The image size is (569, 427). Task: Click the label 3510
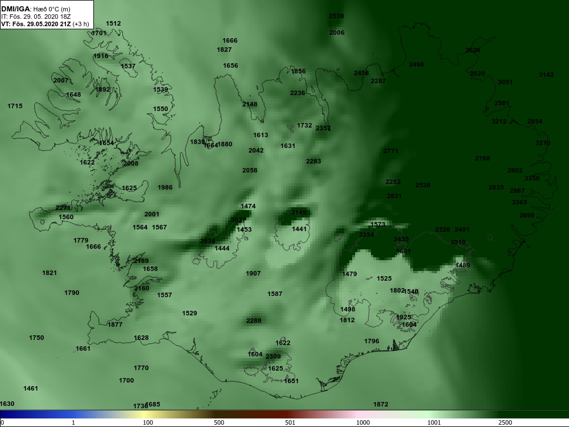click(x=458, y=242)
